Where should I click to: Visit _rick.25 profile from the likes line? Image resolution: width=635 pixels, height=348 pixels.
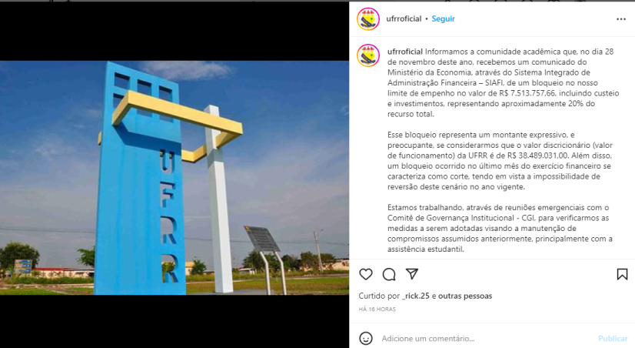pyautogui.click(x=415, y=296)
